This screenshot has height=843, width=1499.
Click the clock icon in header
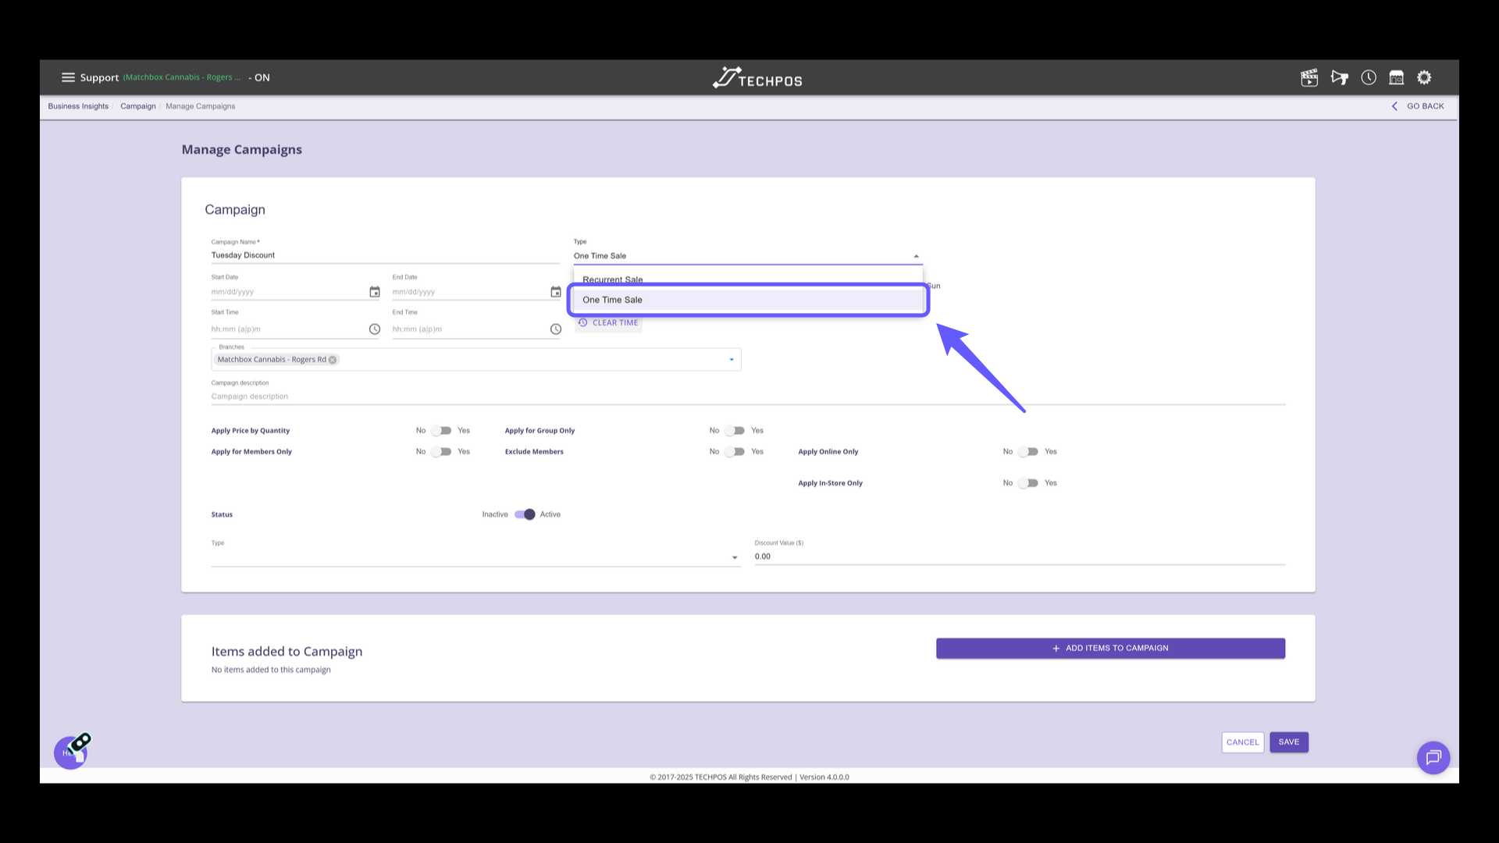[x=1369, y=77]
